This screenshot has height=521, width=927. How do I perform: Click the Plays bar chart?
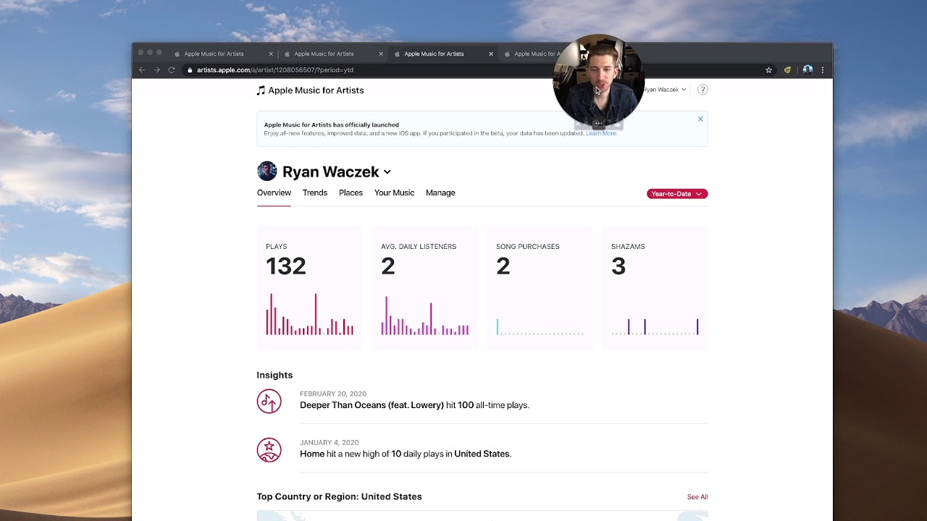coord(309,314)
